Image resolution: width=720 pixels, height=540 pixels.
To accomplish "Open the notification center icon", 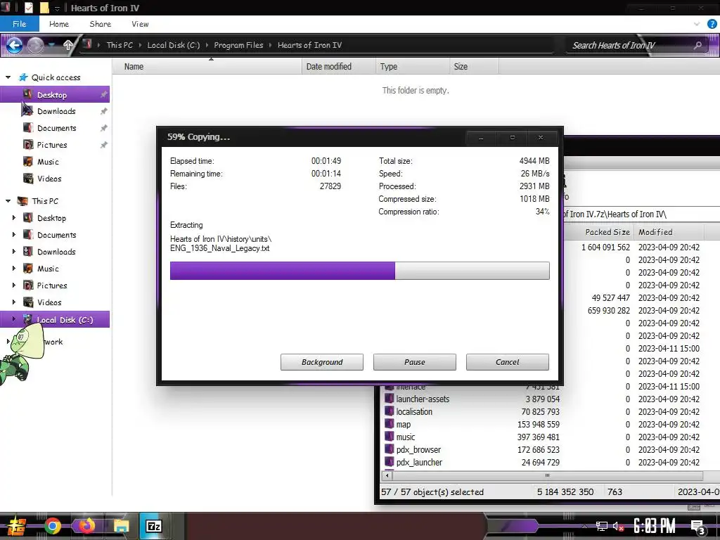I will (x=697, y=527).
